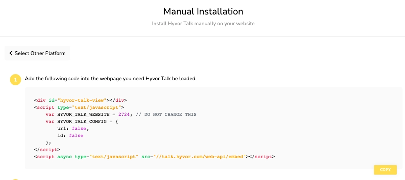Click the code line with div id hyvor-talk-view
Screen dimensions: 405x180
(x=81, y=100)
